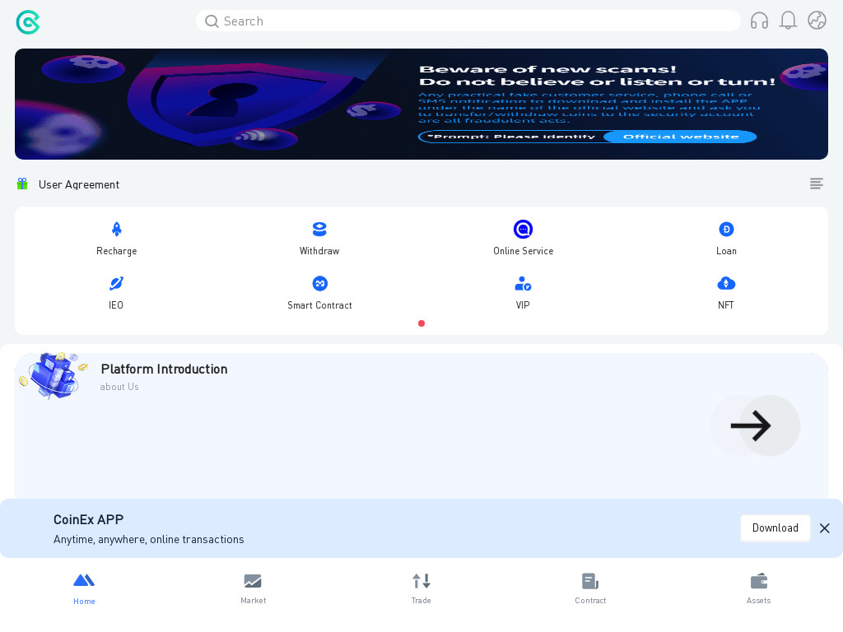Viewport: 843px width, 632px height.
Task: Open the Recharge shortcut icon
Action: pos(116,230)
